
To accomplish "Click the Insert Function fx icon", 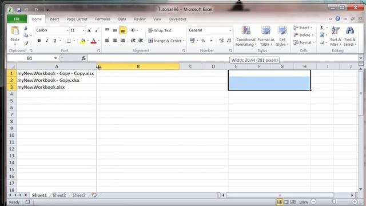I will pos(83,58).
